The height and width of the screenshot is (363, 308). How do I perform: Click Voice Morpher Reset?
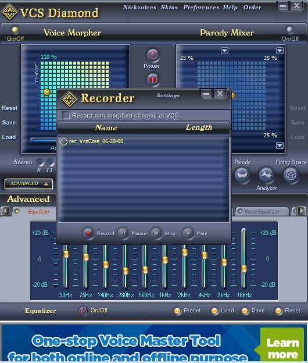(x=9, y=108)
